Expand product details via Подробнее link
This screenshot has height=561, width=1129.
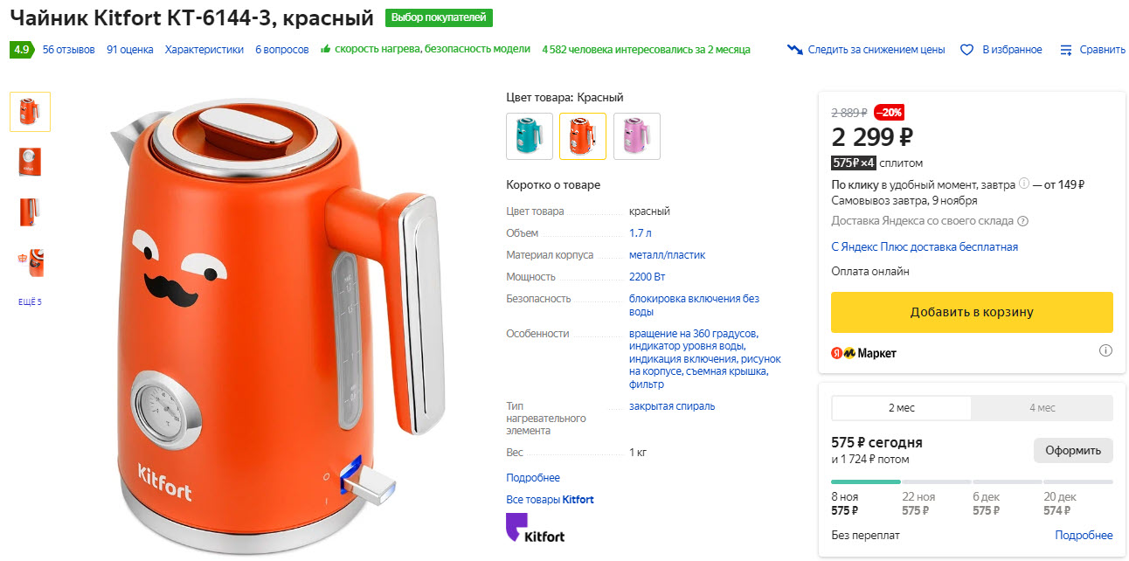533,478
